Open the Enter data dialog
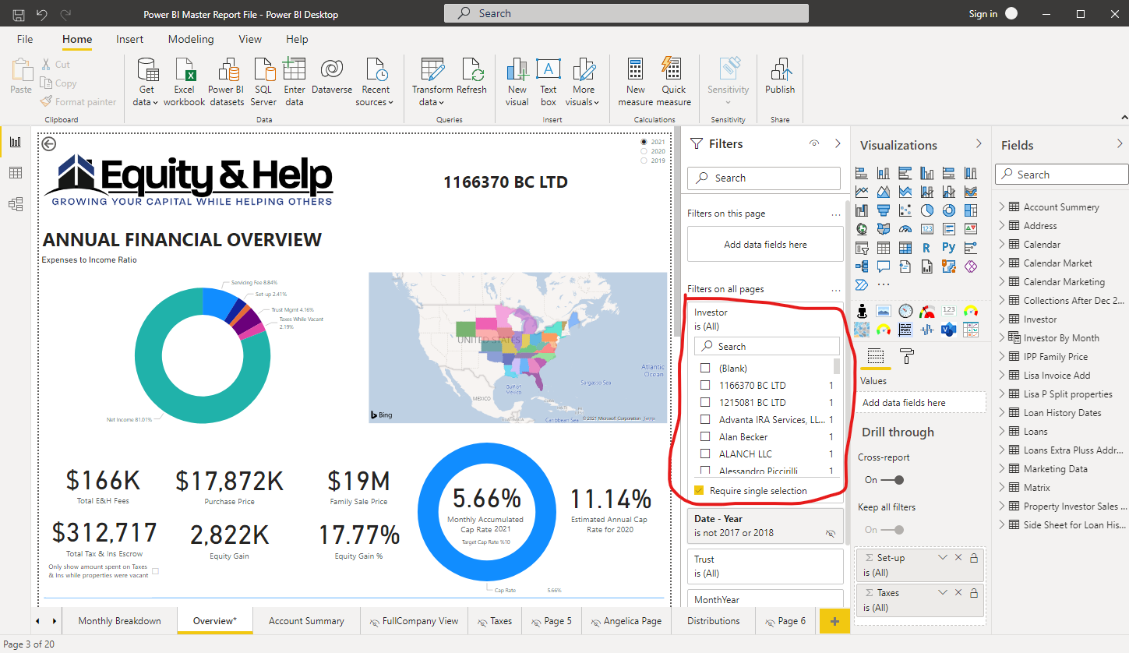The width and height of the screenshot is (1129, 653). [295, 83]
